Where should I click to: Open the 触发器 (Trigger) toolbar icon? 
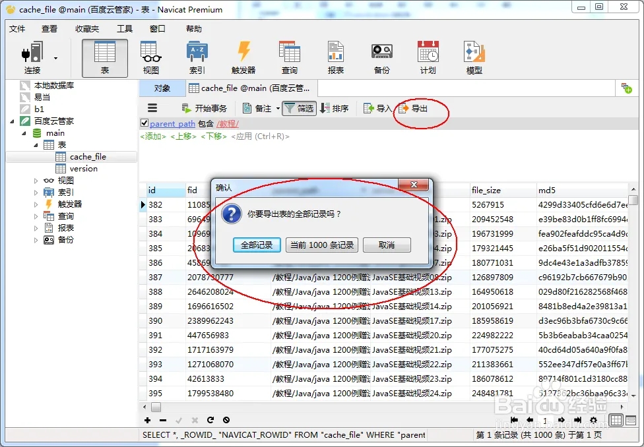[x=243, y=58]
